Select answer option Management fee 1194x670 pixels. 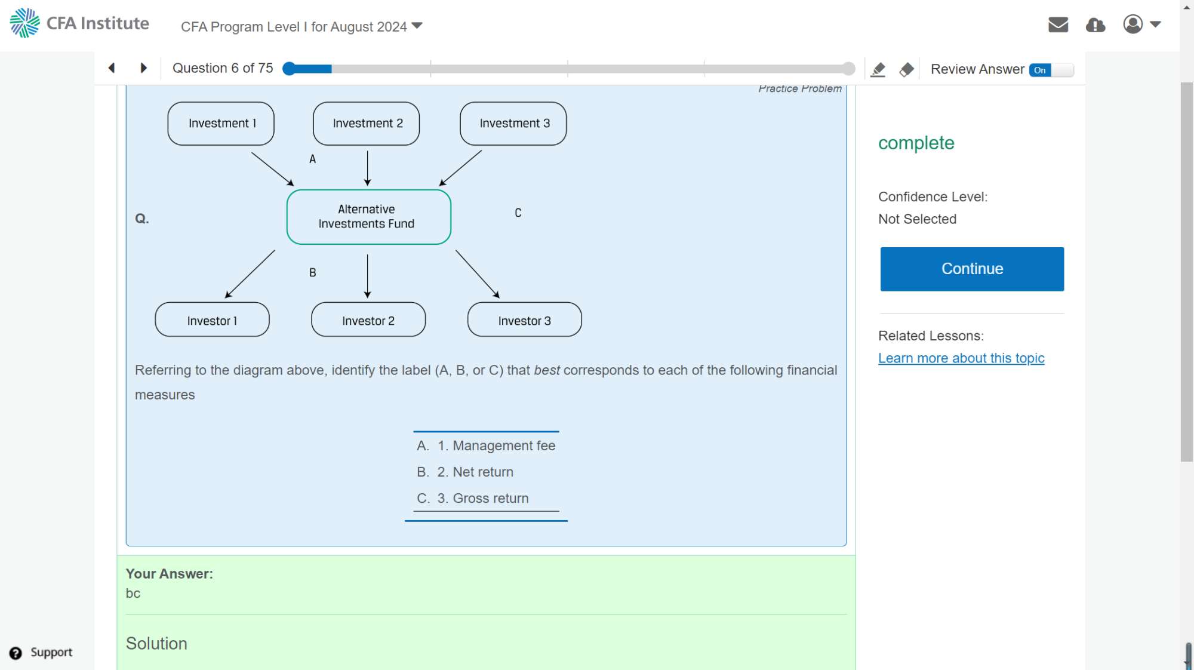(x=486, y=445)
